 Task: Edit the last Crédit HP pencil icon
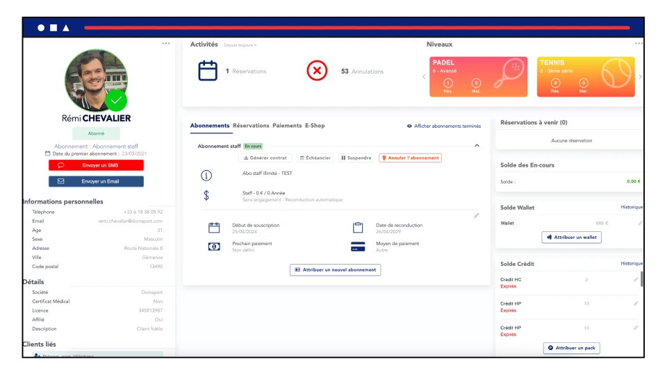pos(636,328)
